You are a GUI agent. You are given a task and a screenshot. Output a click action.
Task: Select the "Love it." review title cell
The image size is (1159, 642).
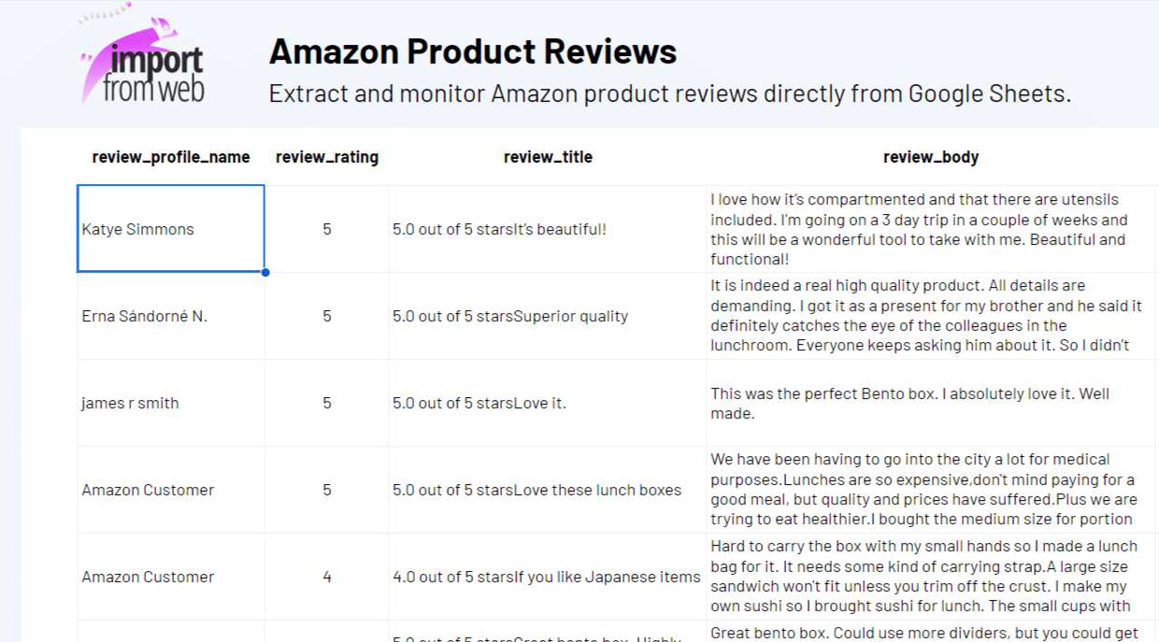pos(548,403)
